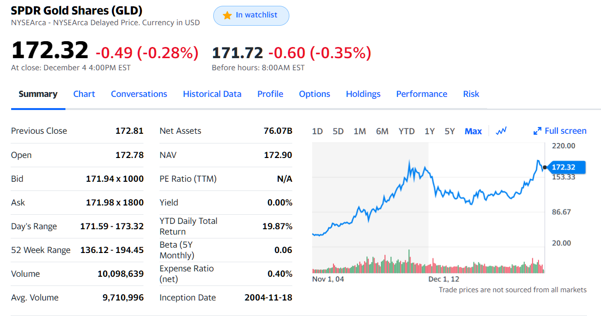Viewport: 601px width, 316px height.
Task: Open the Profile tab
Action: tap(270, 94)
